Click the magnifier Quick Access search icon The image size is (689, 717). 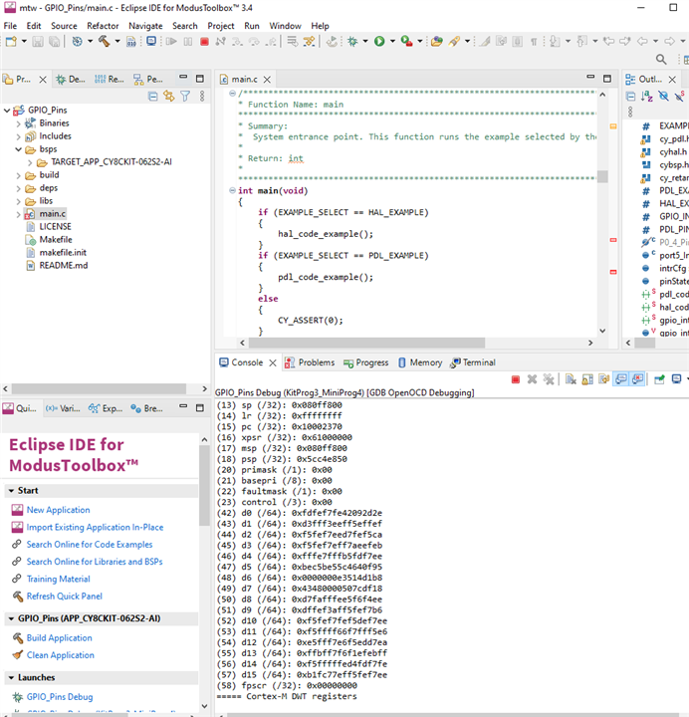coord(661,59)
